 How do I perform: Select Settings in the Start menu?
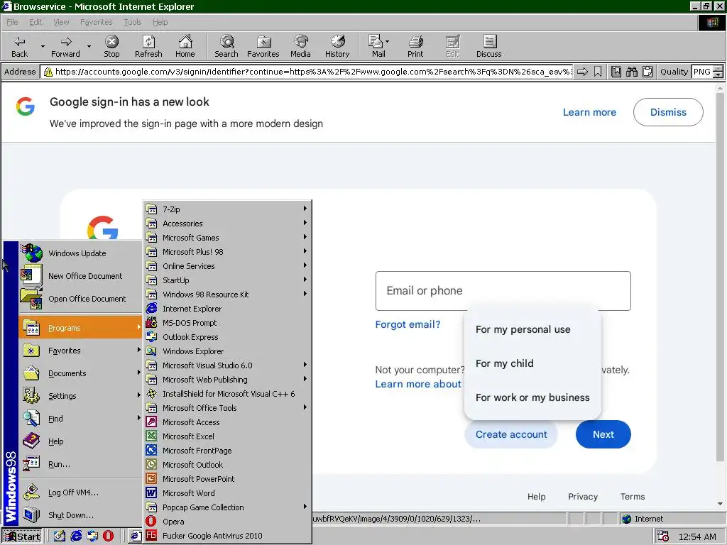tap(80, 396)
